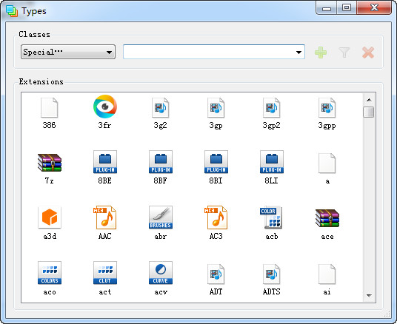Open the Special classes dropdown
Screen dimensions: 397x324
tap(68, 52)
